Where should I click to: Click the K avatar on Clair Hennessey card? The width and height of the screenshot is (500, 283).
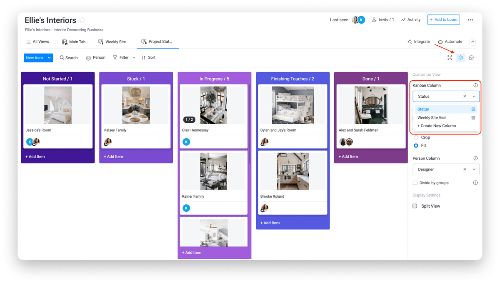186,142
